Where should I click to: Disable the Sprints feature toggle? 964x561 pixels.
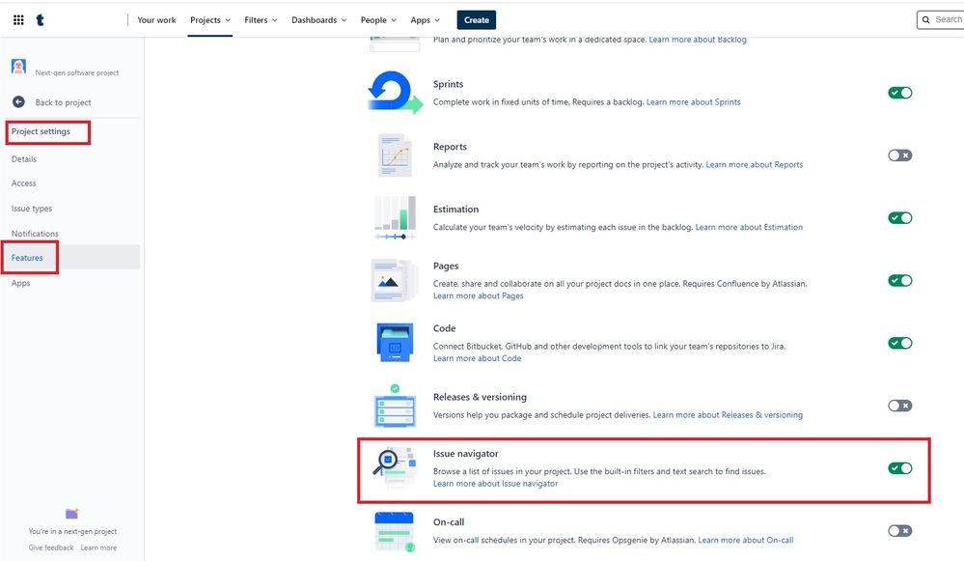pyautogui.click(x=900, y=93)
